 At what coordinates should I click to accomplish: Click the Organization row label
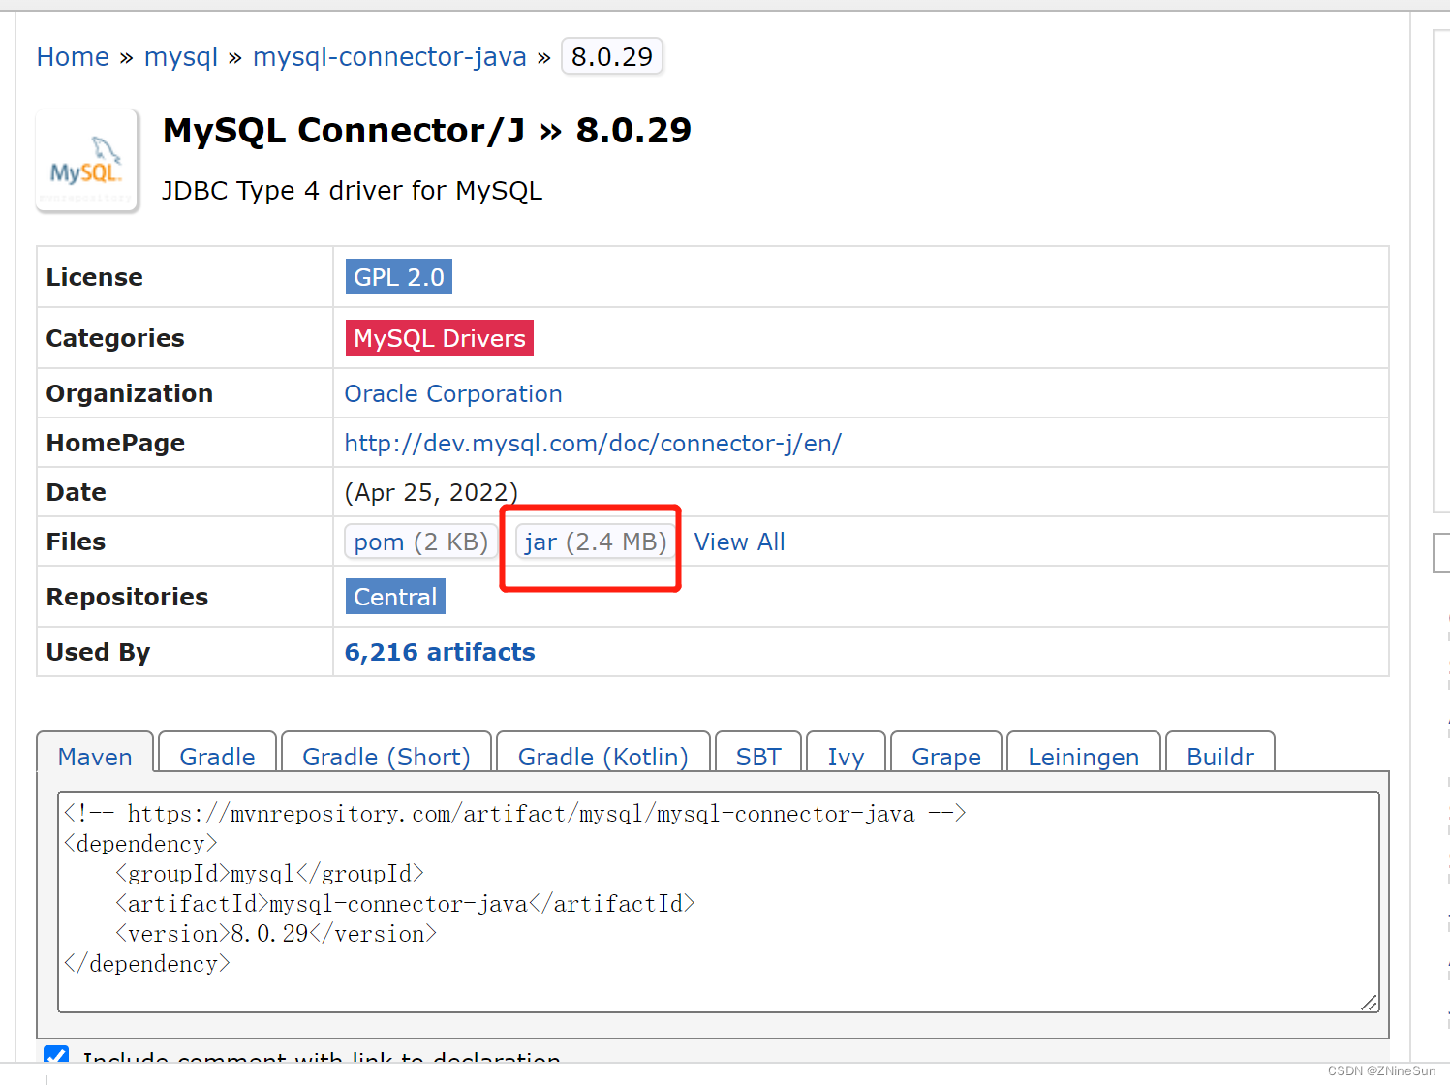130,393
